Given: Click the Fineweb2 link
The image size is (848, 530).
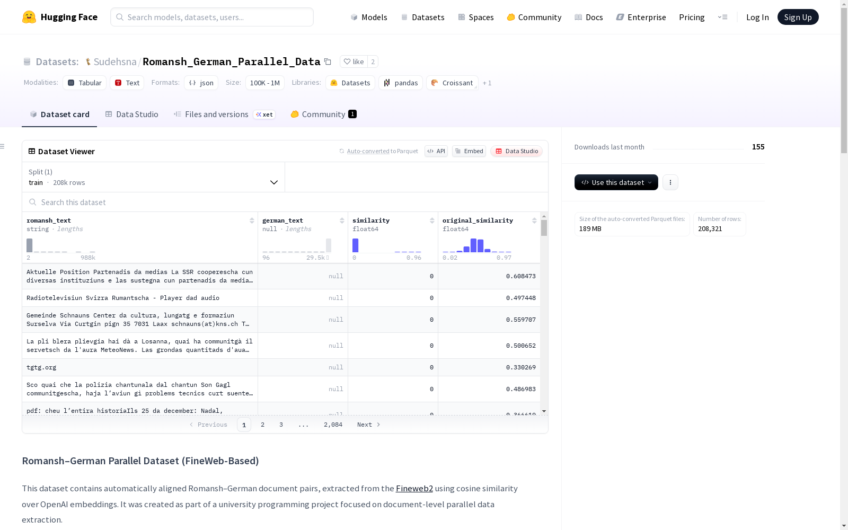Looking at the screenshot, I should tap(414, 489).
